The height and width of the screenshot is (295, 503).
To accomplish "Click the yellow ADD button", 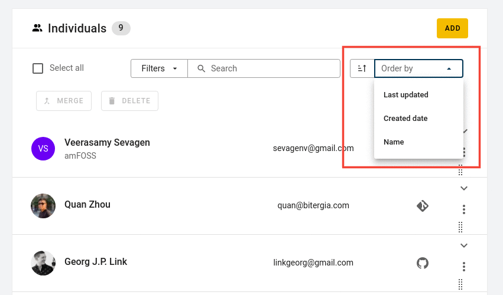I will tap(452, 28).
